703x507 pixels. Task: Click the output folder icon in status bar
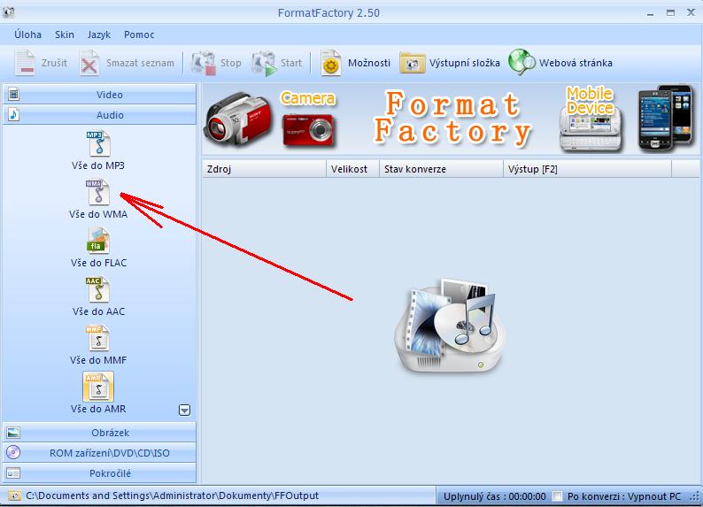[x=14, y=495]
